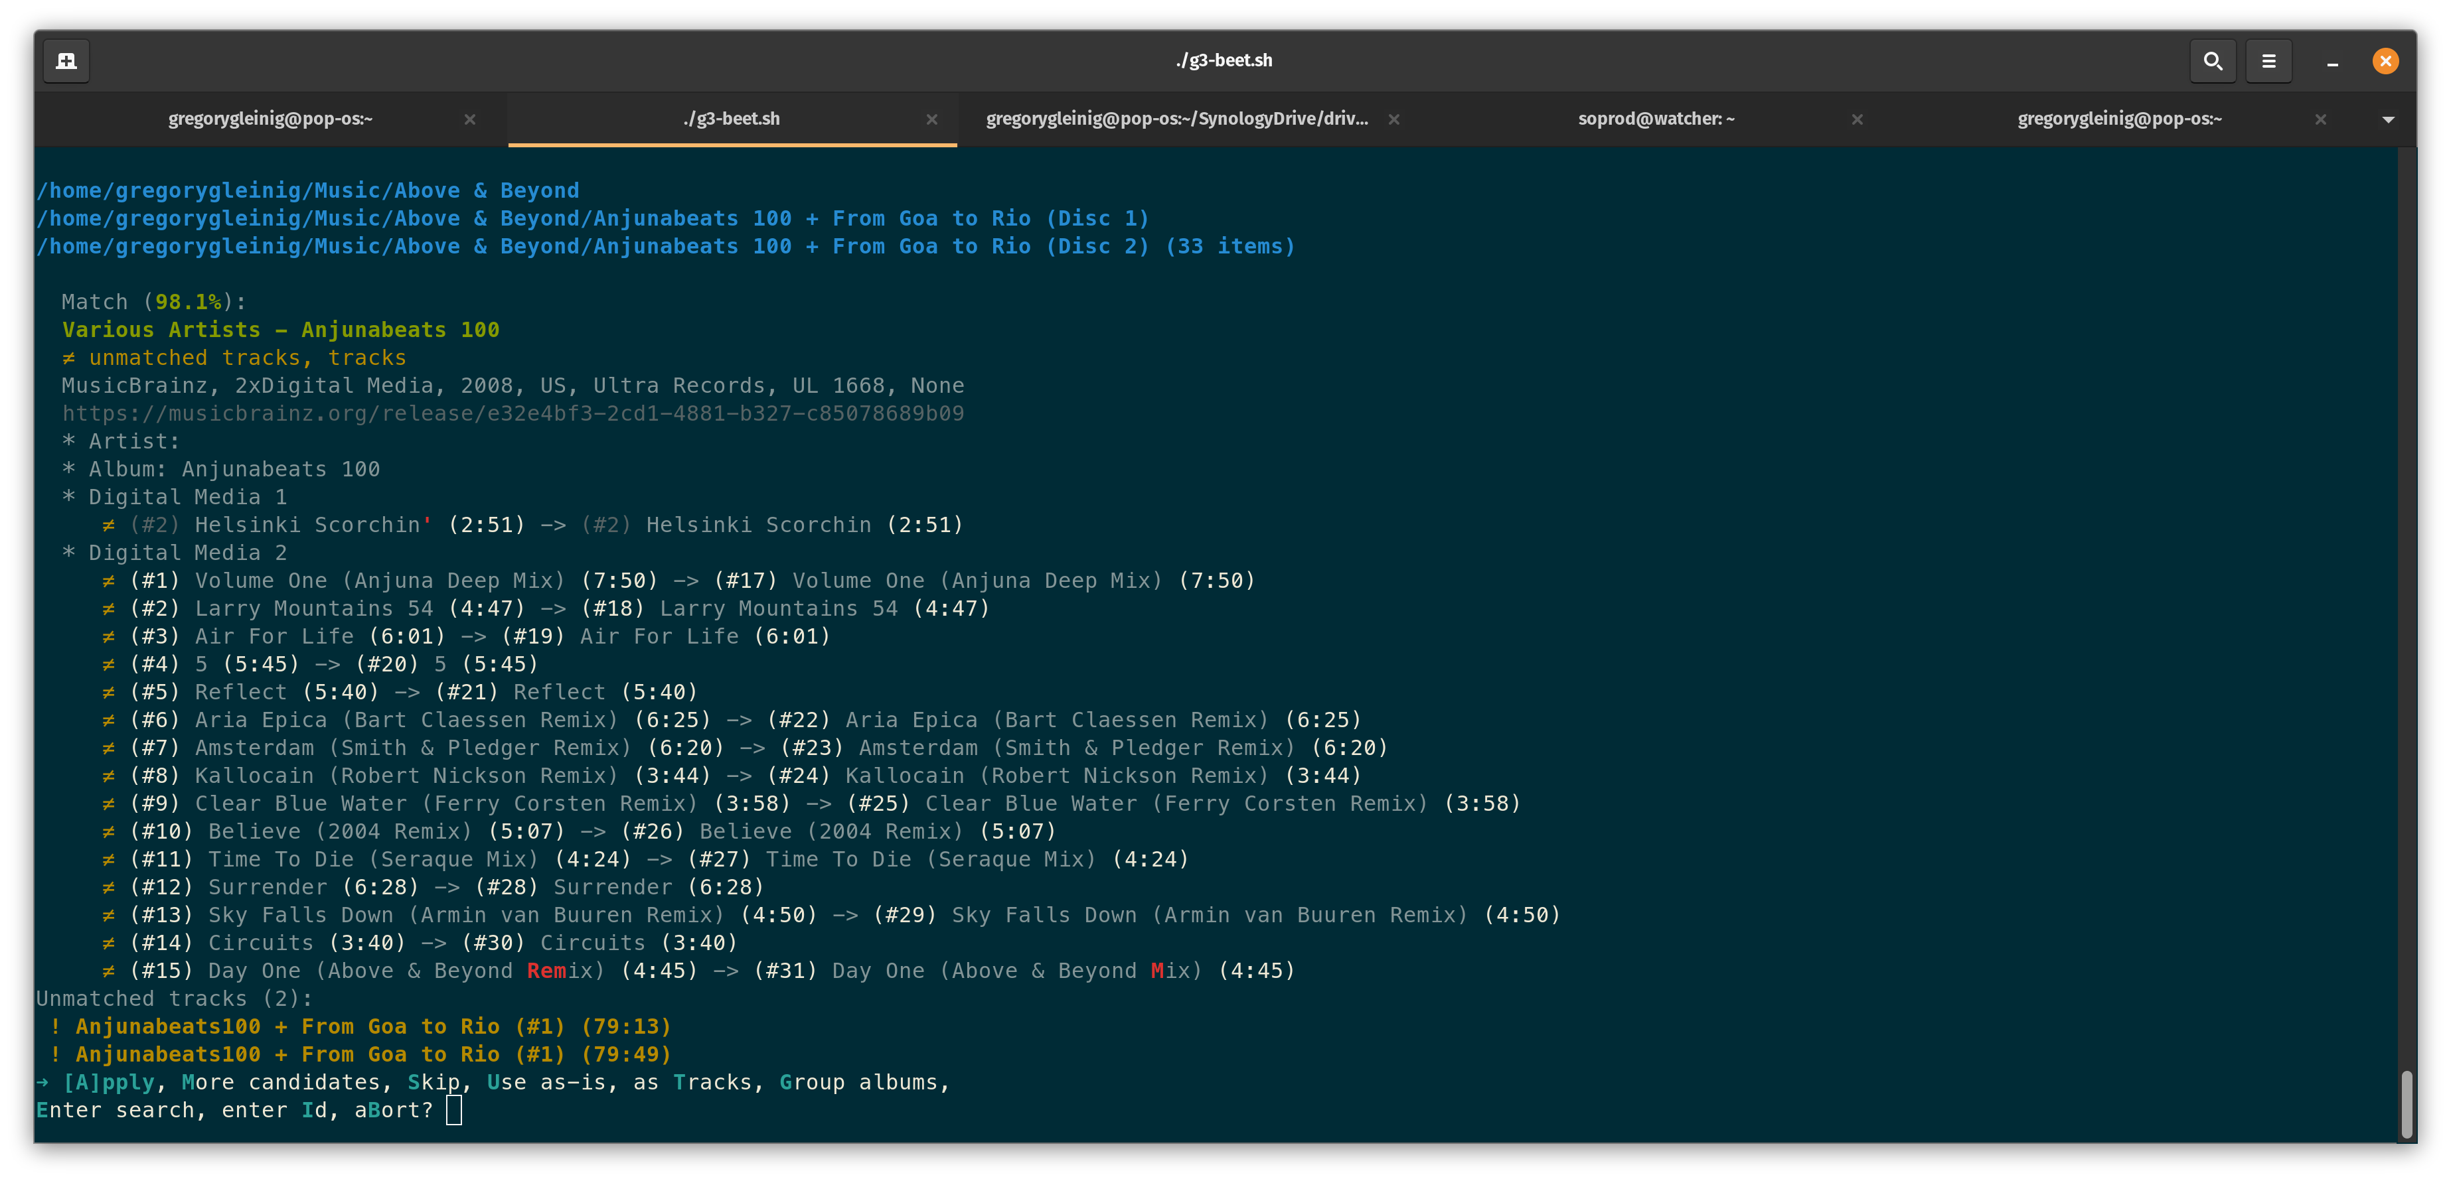
Task: Click the new tab icon in header
Action: (66, 61)
